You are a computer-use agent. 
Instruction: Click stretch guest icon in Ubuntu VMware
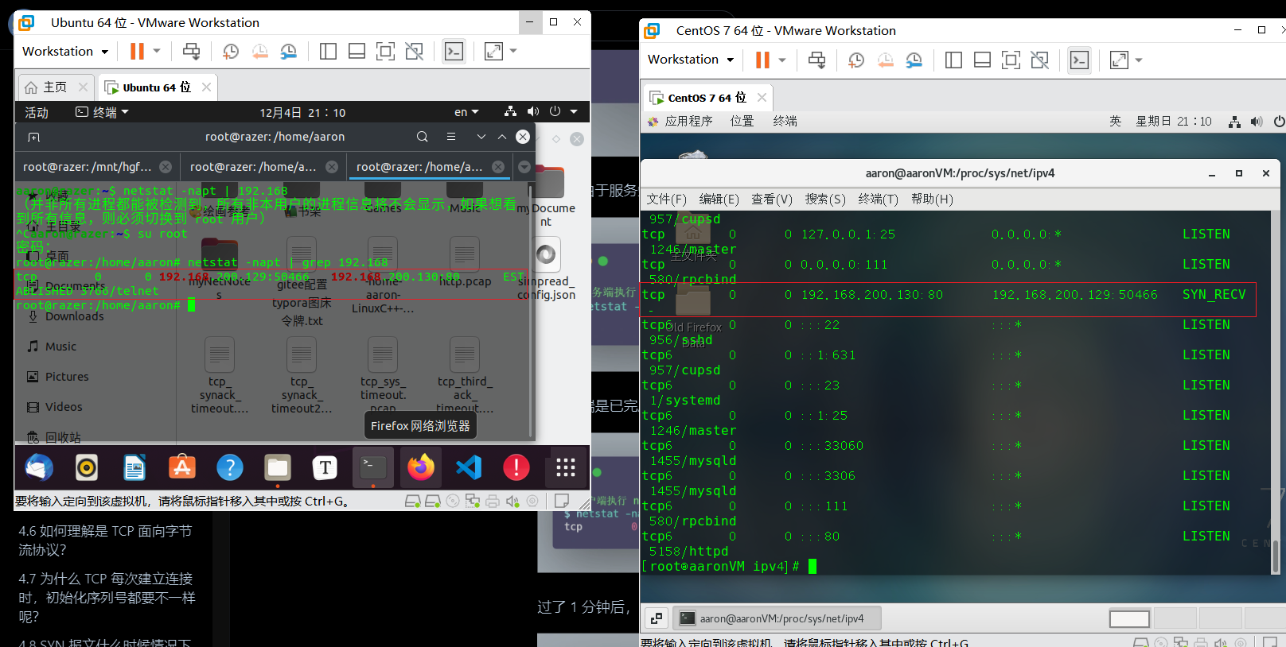pyautogui.click(x=493, y=52)
